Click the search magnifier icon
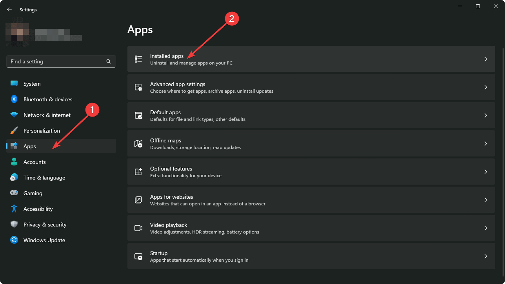The image size is (505, 284). (109, 61)
